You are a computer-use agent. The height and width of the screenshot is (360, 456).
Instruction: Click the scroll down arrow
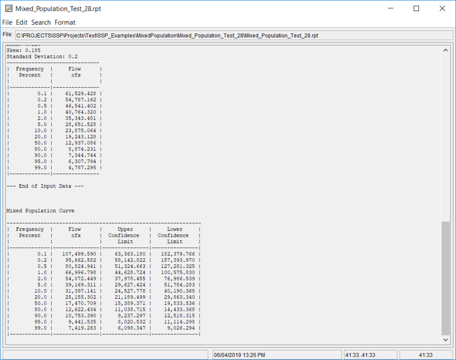point(445,340)
